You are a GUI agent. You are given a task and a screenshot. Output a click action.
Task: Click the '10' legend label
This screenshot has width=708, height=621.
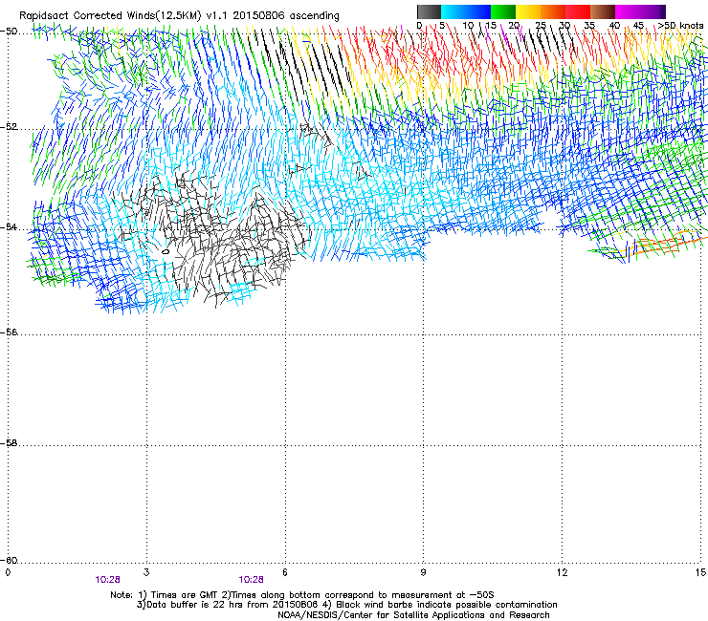pyautogui.click(x=468, y=26)
